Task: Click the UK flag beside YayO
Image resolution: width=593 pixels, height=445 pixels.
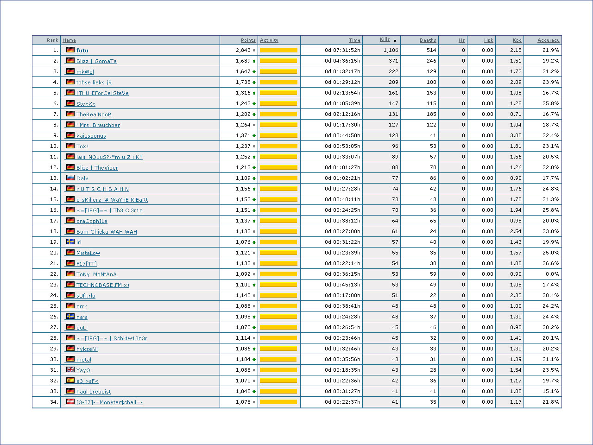Action: (x=70, y=370)
